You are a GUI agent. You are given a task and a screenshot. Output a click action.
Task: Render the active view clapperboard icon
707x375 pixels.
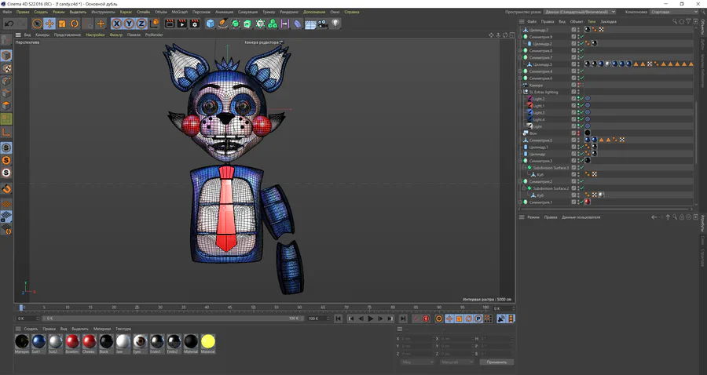pyautogui.click(x=170, y=24)
